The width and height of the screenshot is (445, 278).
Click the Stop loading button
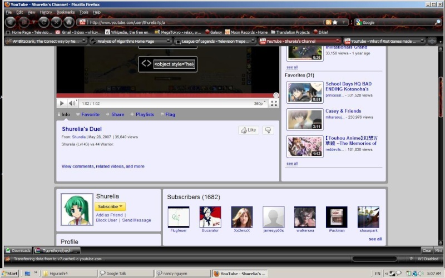(56, 22)
